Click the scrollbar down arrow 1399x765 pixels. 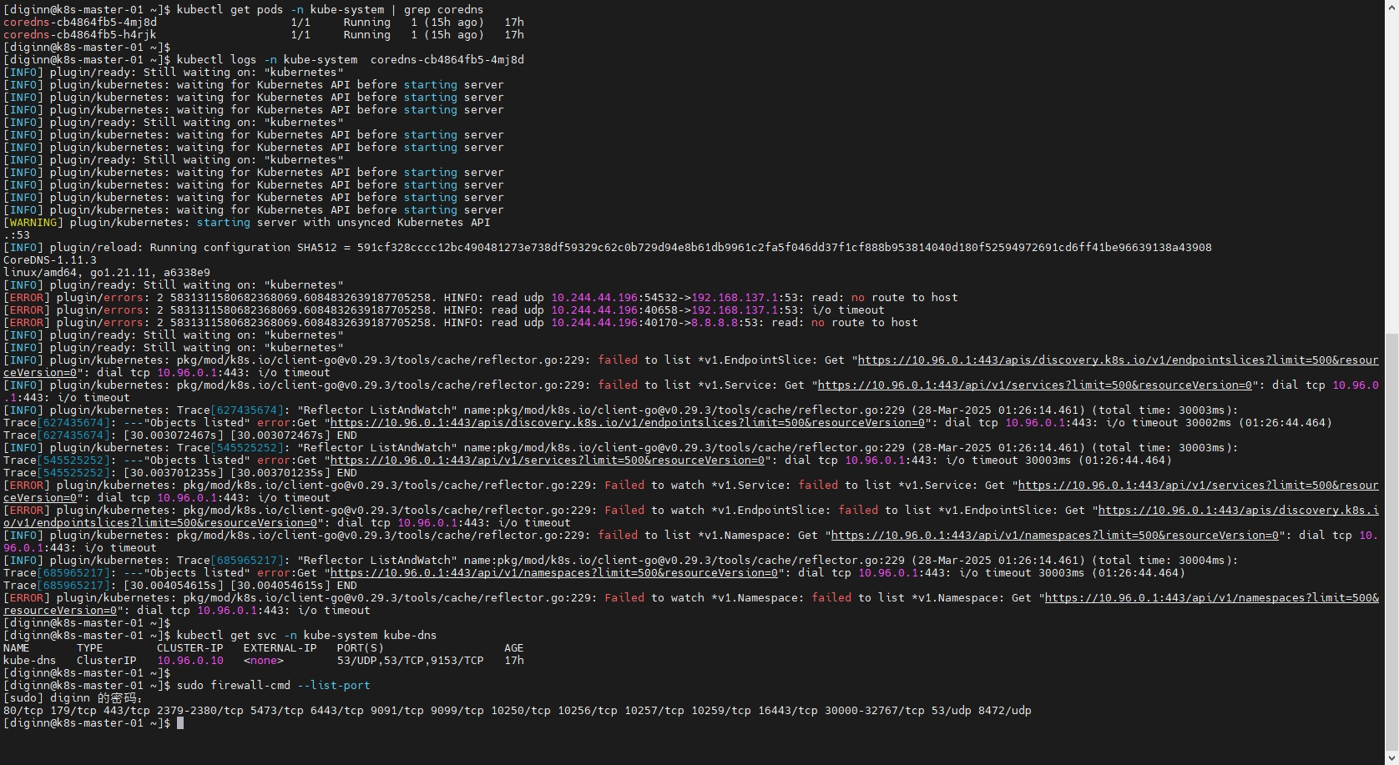[1391, 758]
